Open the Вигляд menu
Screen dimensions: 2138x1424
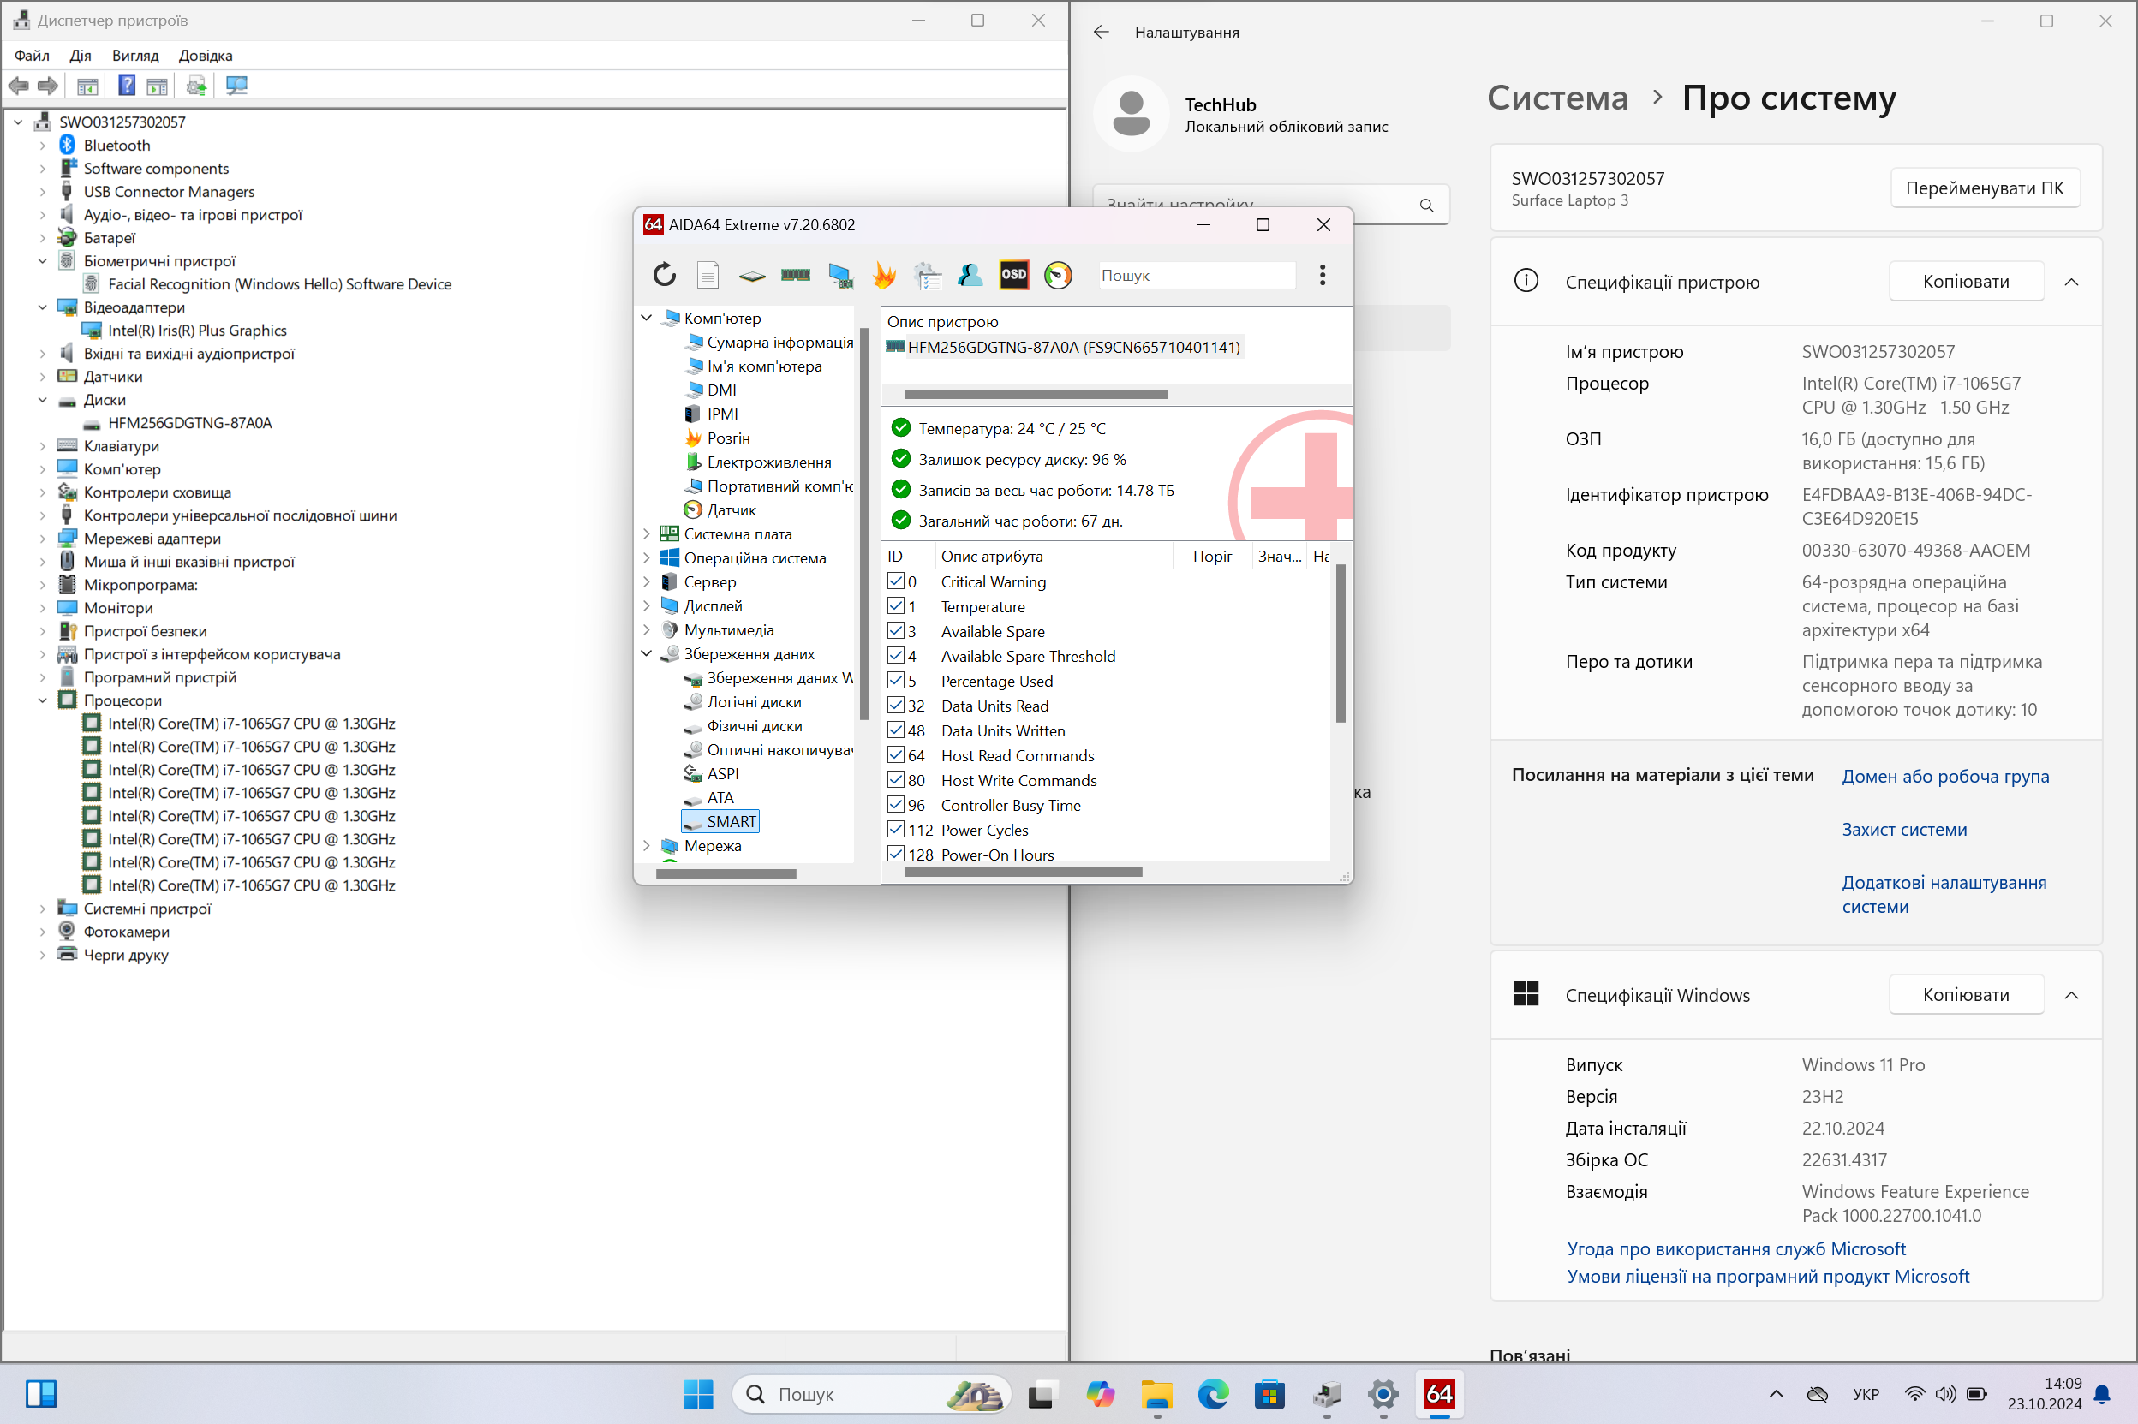(135, 56)
